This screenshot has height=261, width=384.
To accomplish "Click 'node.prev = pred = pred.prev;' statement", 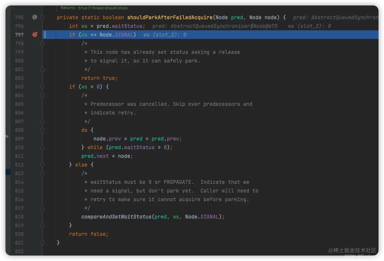I will (x=137, y=139).
